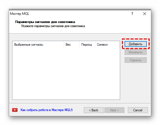Click heading Параметры сигналов для советника
Screen dimensions: 160x125
pos(45,22)
